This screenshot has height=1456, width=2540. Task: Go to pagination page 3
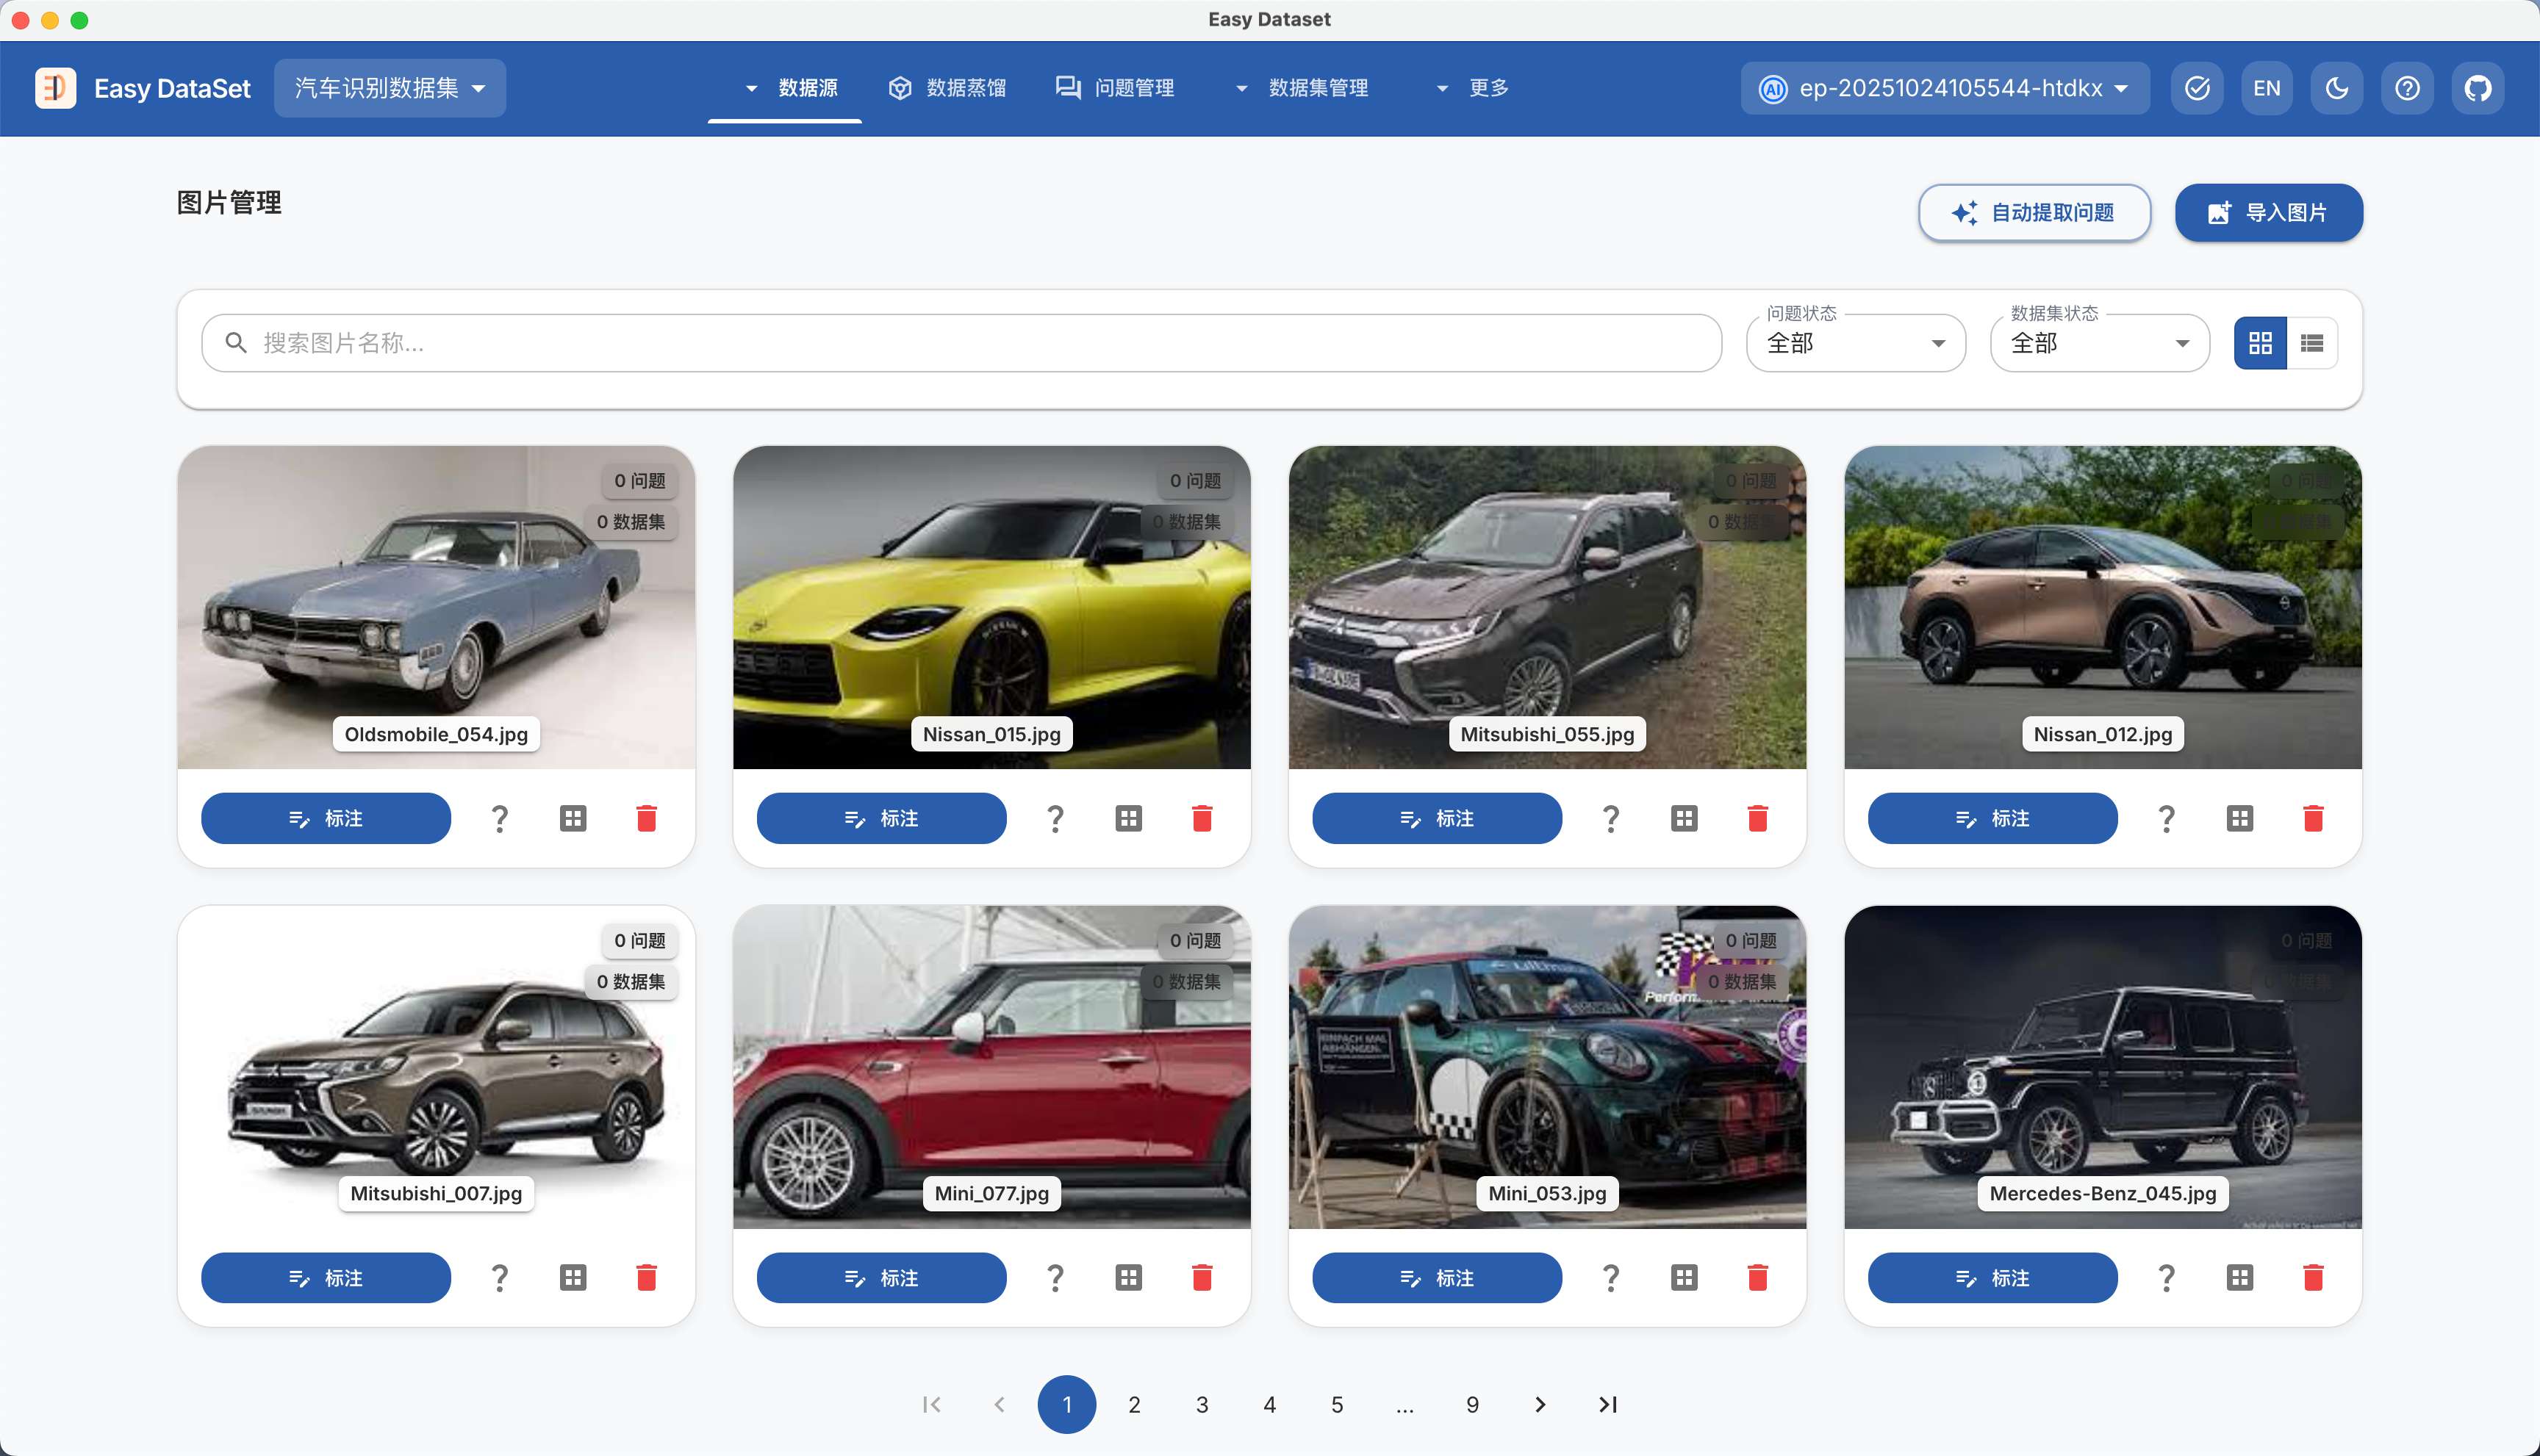(1202, 1404)
